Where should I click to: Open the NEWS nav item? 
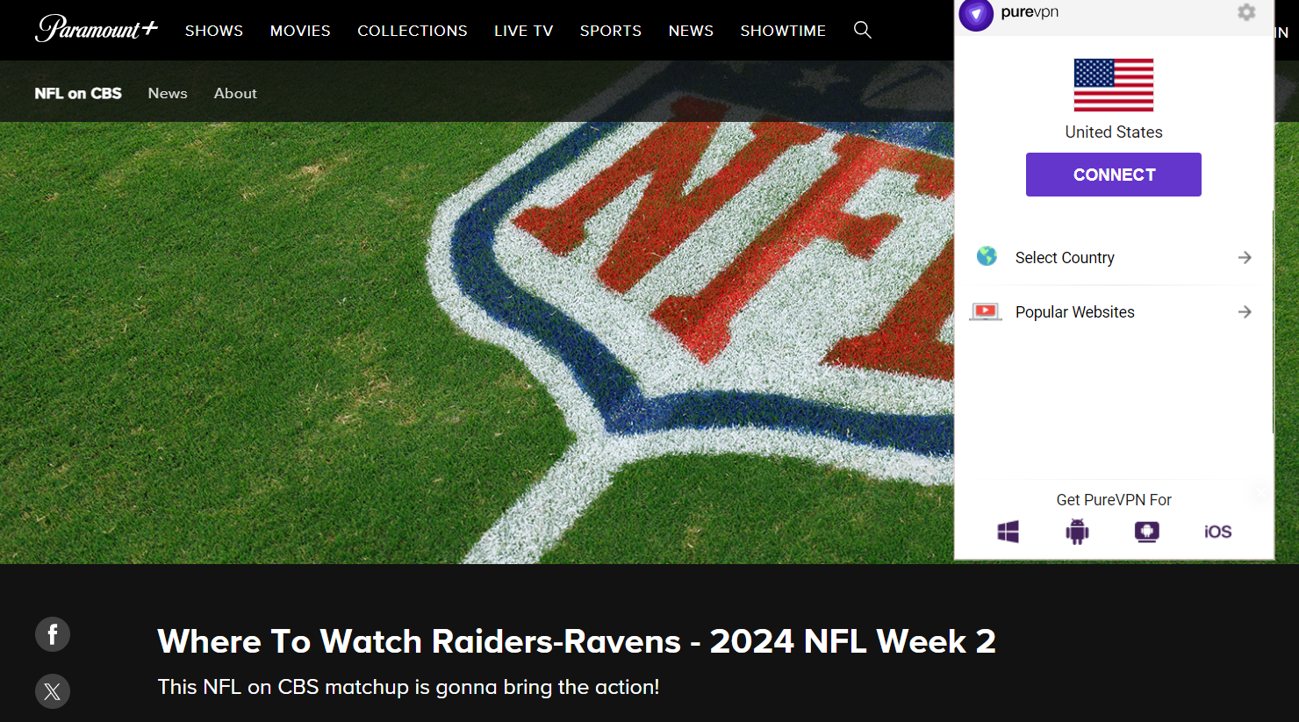tap(691, 31)
